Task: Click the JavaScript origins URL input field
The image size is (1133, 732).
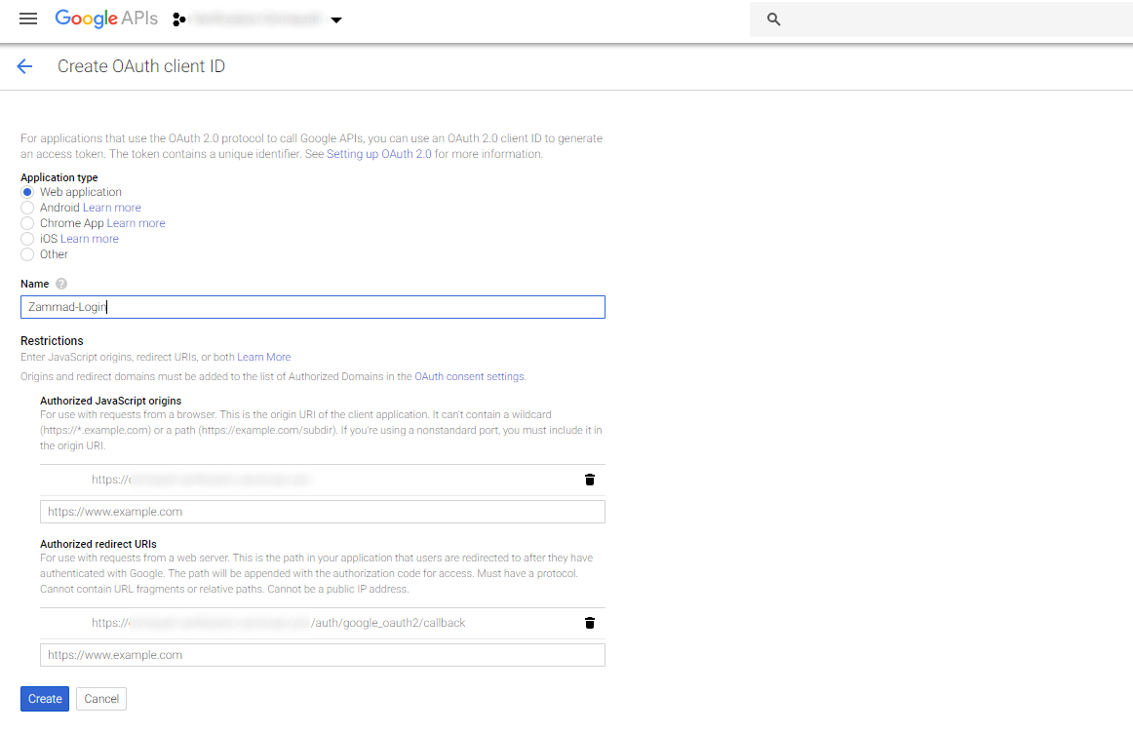Action: [x=323, y=512]
